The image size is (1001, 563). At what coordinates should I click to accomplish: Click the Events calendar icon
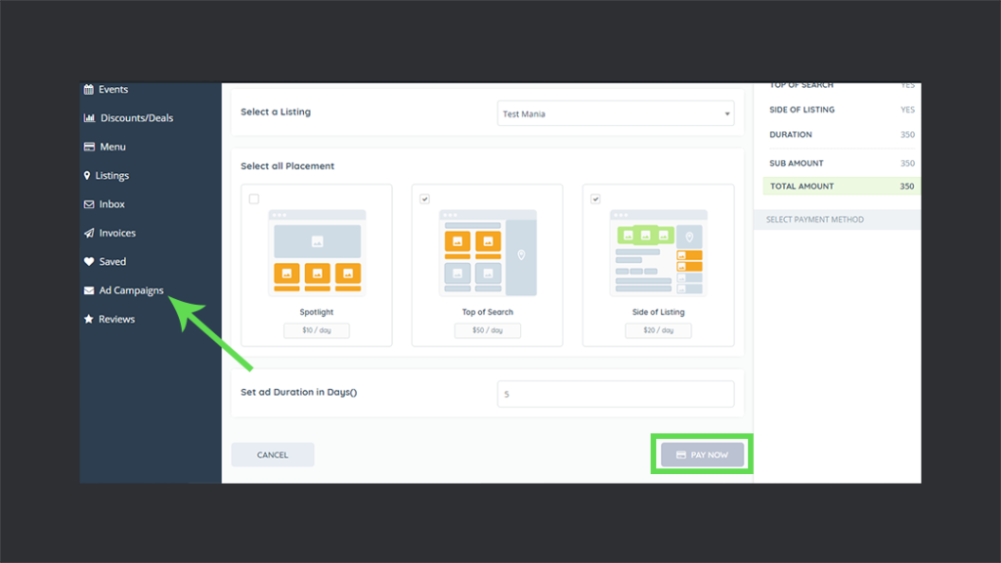coord(90,89)
